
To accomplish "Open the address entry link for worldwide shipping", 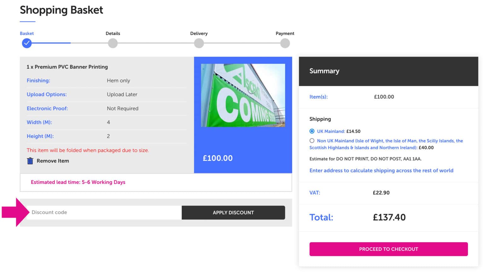I will 381,170.
